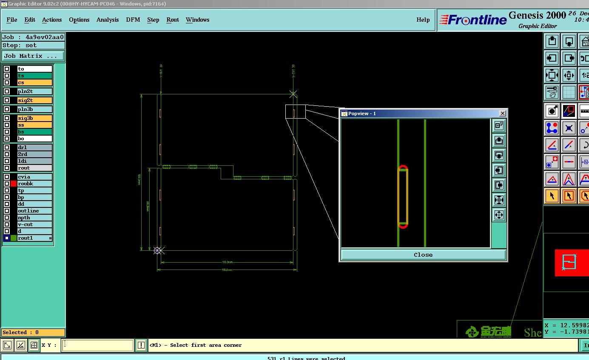589x360 pixels.
Task: Select the black circle feature selection tool
Action: pos(552,111)
